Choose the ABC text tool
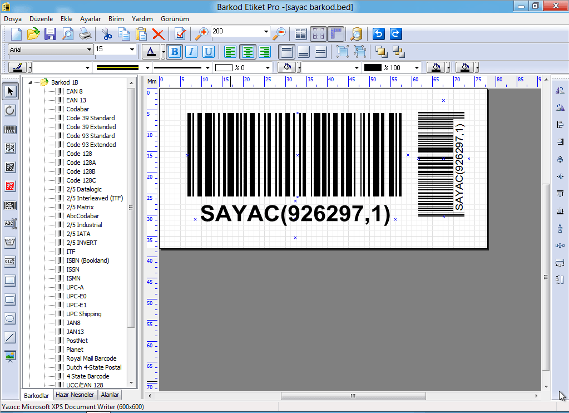 pyautogui.click(x=10, y=224)
